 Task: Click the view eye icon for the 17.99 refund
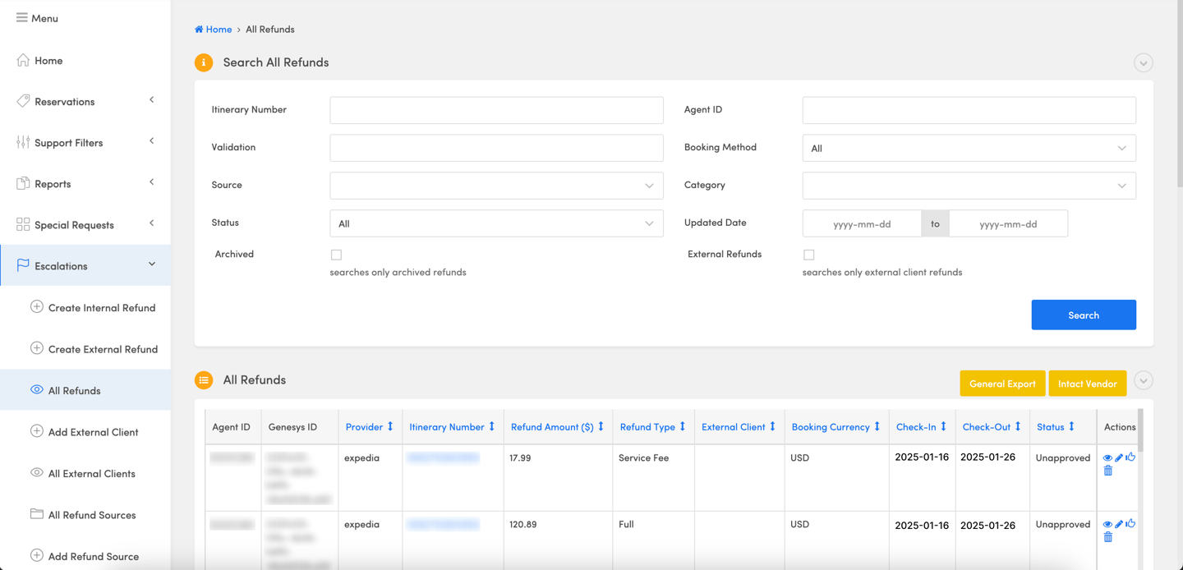(x=1107, y=457)
